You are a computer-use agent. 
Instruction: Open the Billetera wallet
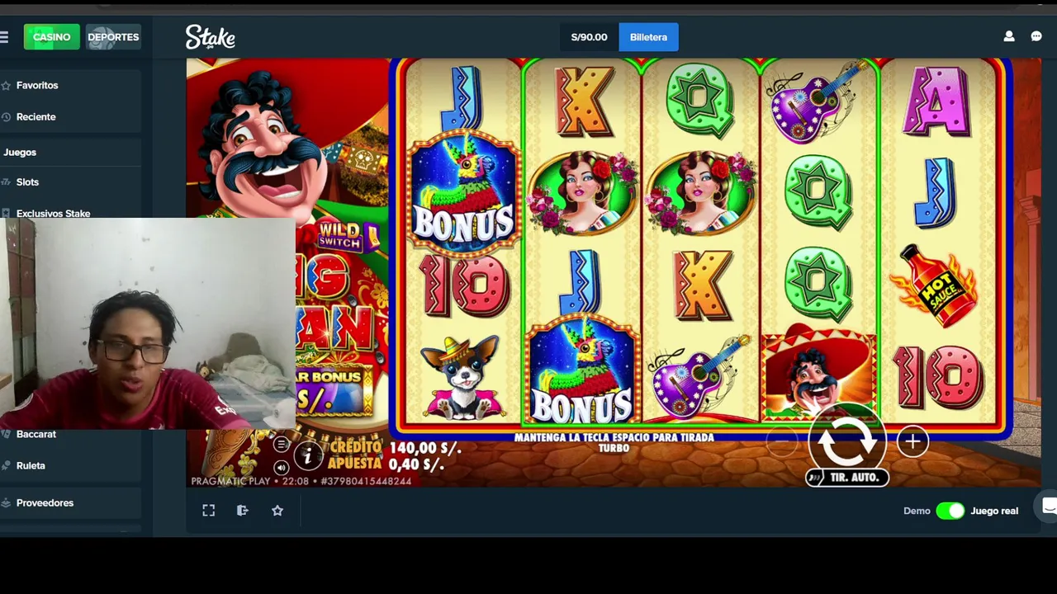[x=648, y=37]
